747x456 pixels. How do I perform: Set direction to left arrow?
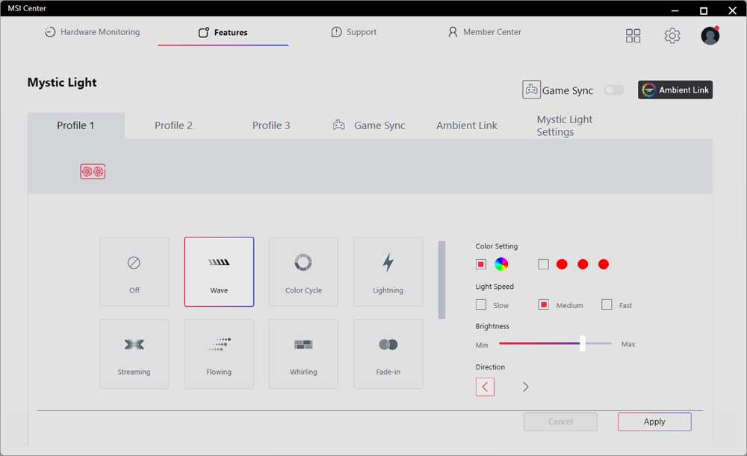[485, 387]
